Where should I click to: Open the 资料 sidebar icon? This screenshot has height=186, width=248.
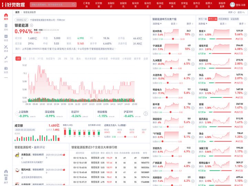coord(6,25)
